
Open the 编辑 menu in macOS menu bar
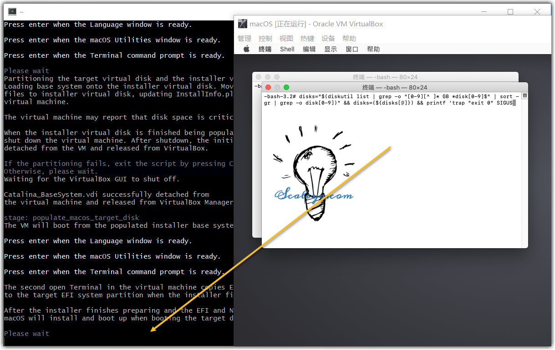click(x=309, y=49)
